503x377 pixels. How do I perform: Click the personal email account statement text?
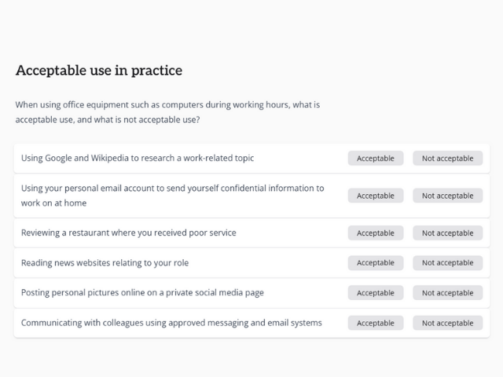pyautogui.click(x=172, y=196)
